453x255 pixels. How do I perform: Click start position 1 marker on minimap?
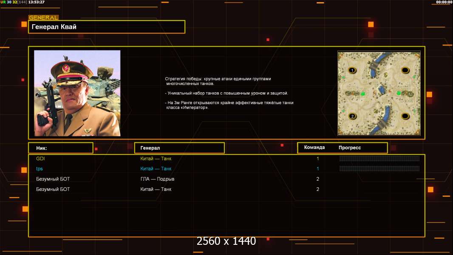pos(352,70)
